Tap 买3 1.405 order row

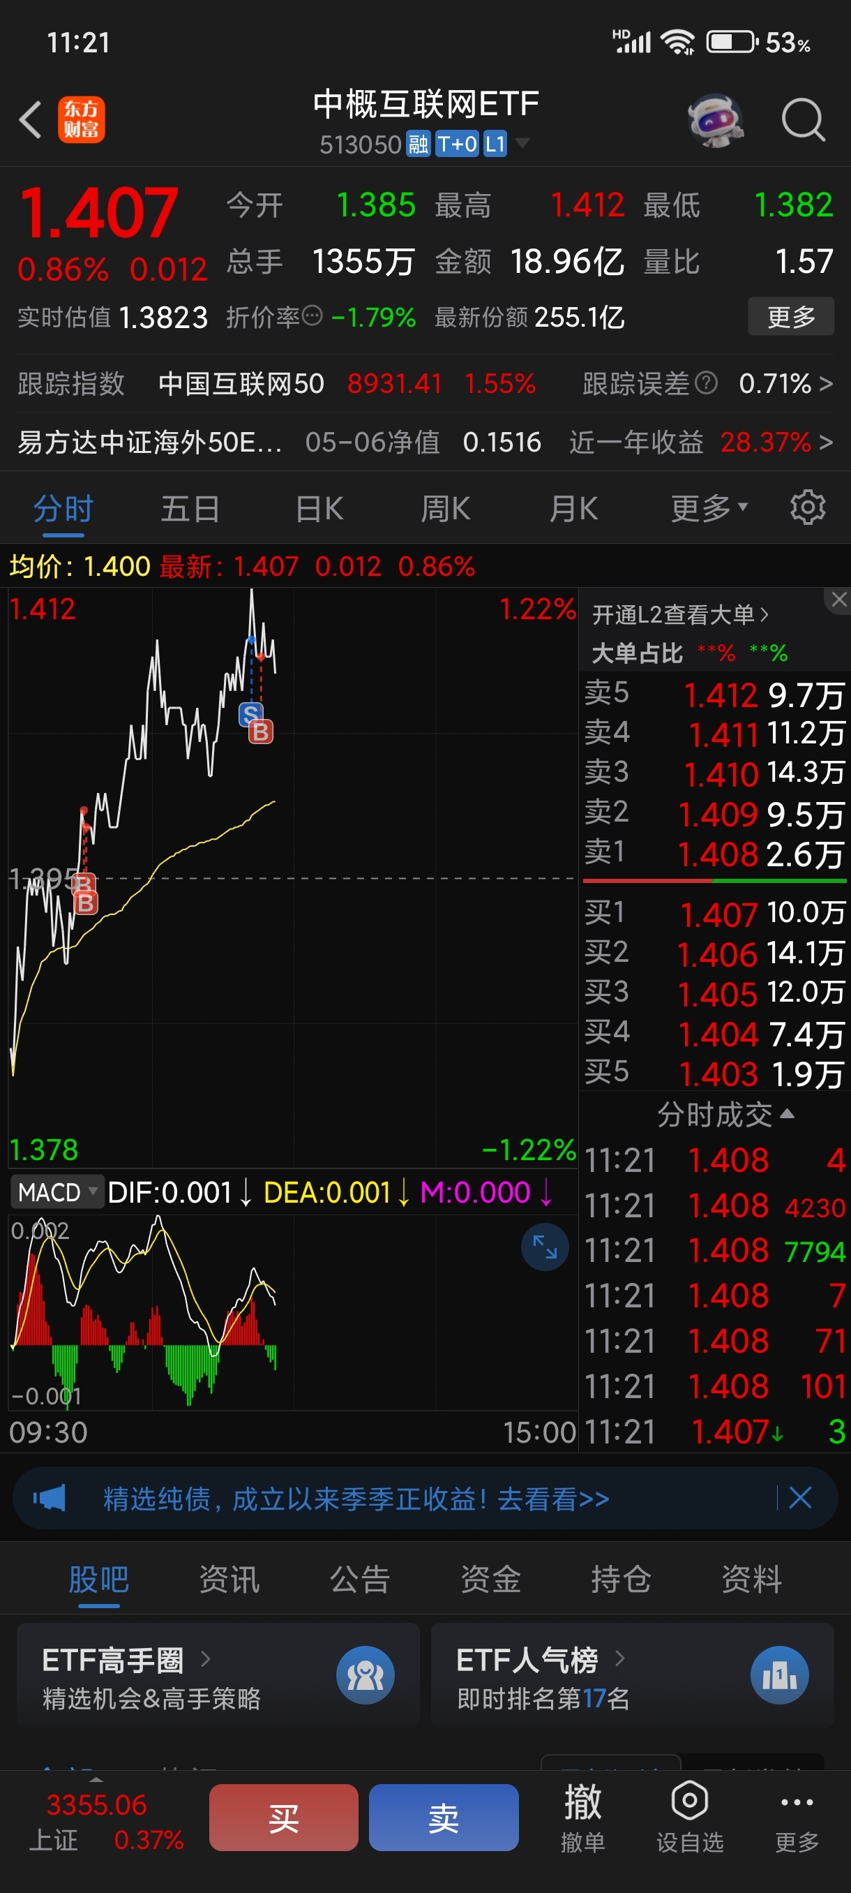tap(714, 993)
